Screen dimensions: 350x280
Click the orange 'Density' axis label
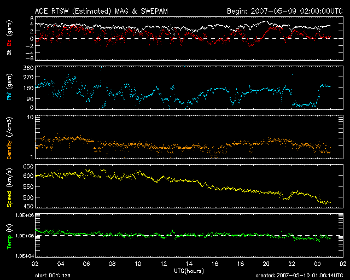click(x=9, y=150)
